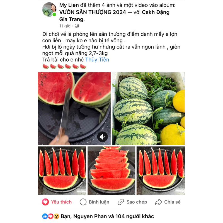Open the tagged name Thủy Tiên
223x223 pixels.
point(97,60)
